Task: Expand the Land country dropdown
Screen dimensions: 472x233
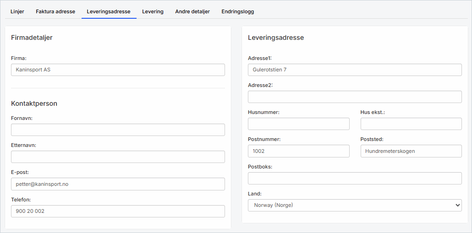Action: coord(355,205)
